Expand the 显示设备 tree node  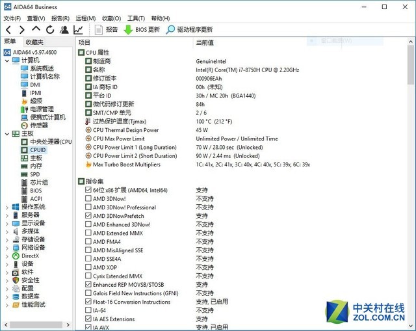coord(7,224)
